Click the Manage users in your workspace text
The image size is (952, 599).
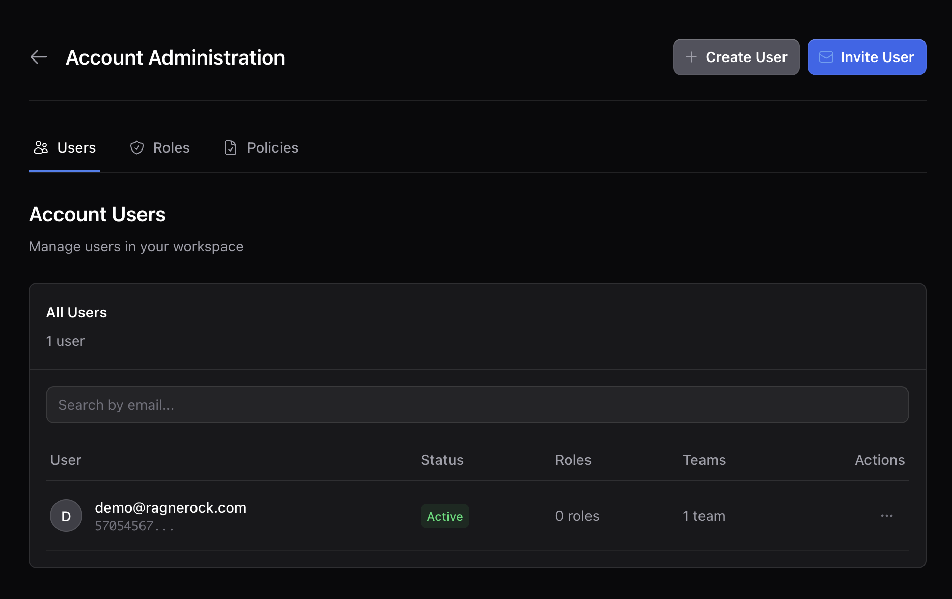click(x=136, y=246)
